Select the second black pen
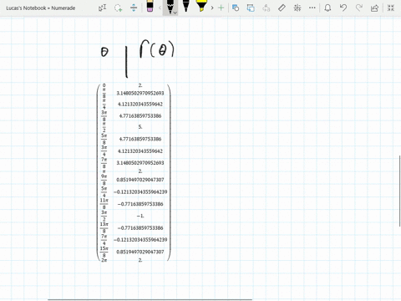This screenshot has height=301, width=401. pos(185,6)
